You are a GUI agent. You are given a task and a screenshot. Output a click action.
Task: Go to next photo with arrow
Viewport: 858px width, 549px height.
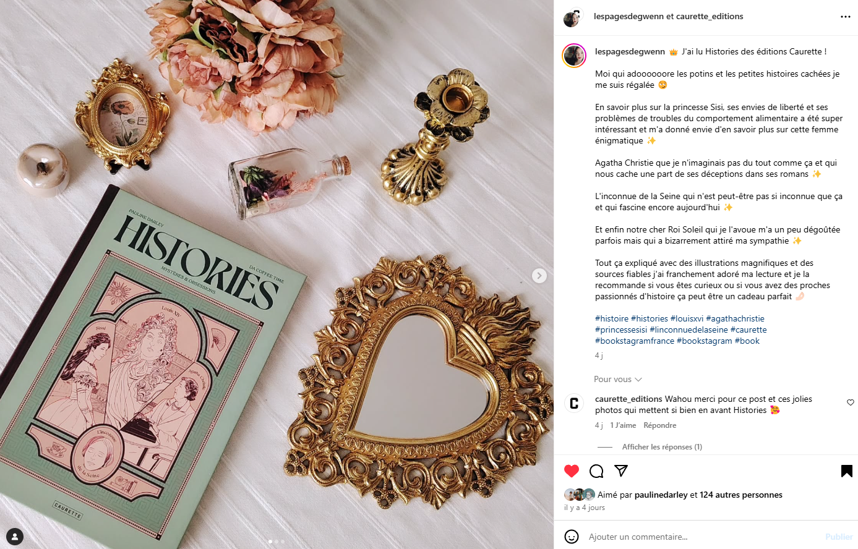(539, 276)
